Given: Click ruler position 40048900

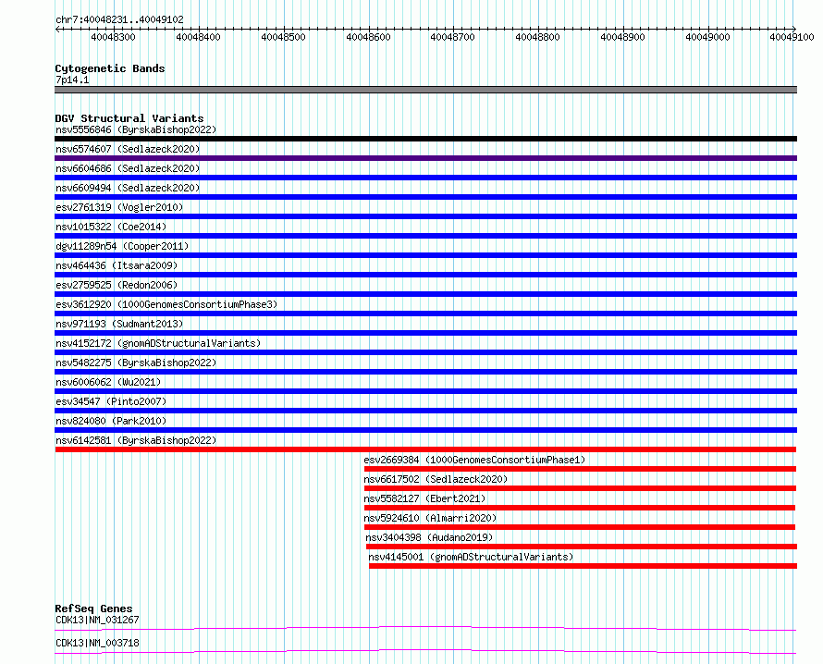Looking at the screenshot, I should pyautogui.click(x=622, y=37).
